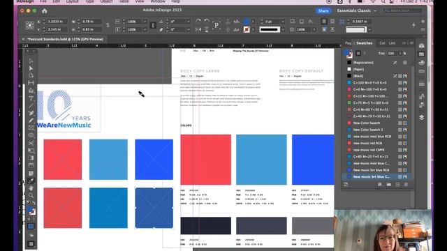Select the Rectangle Frame tool
447x251 pixels.
(x=31, y=128)
